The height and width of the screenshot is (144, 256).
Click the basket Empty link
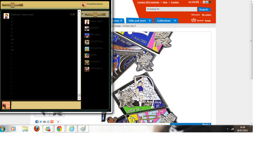pyautogui.click(x=208, y=20)
